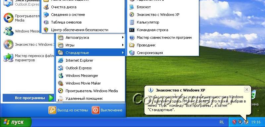The height and width of the screenshot is (127, 265).
Task: Click the пуск Start button
Action: point(16,122)
